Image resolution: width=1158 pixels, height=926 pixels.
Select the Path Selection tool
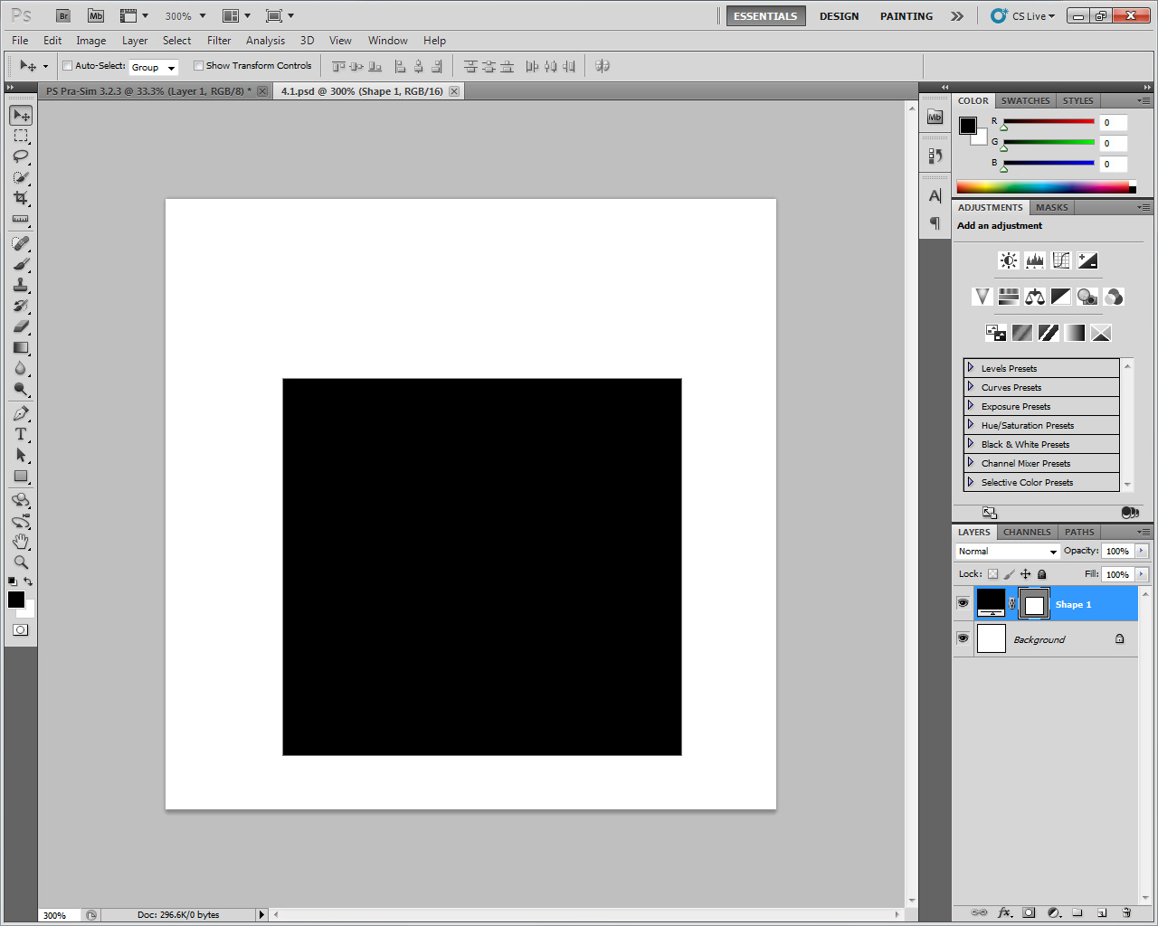[21, 455]
